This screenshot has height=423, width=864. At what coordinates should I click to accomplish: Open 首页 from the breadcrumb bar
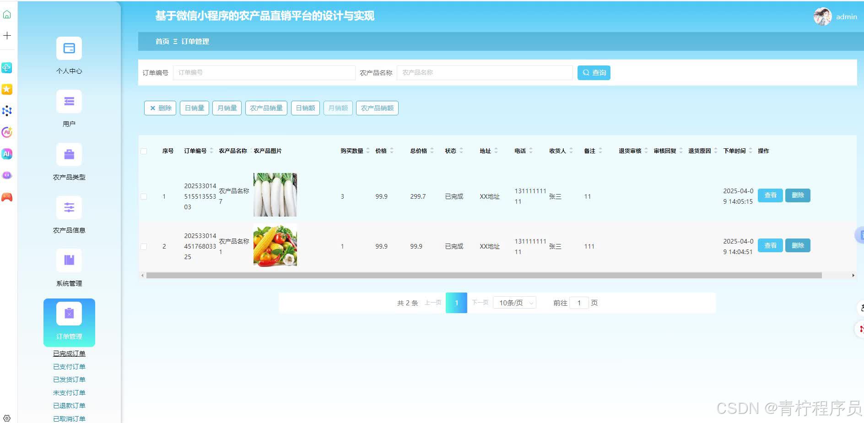(x=161, y=41)
